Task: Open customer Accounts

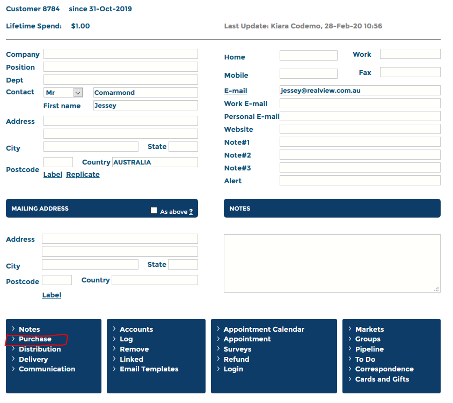Action: click(136, 329)
